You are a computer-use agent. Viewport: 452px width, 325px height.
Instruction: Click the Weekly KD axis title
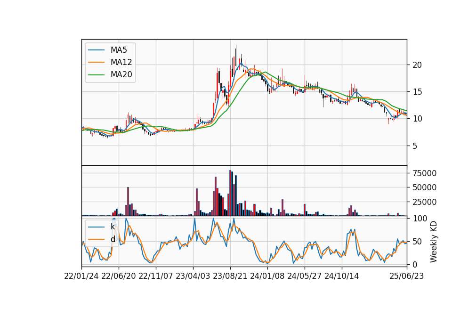(434, 242)
